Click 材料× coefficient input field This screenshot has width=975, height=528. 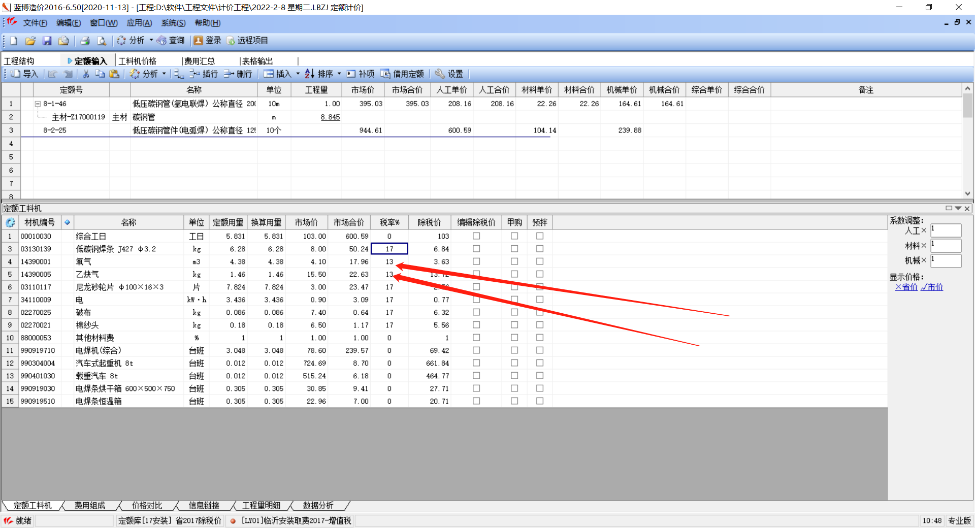point(946,246)
